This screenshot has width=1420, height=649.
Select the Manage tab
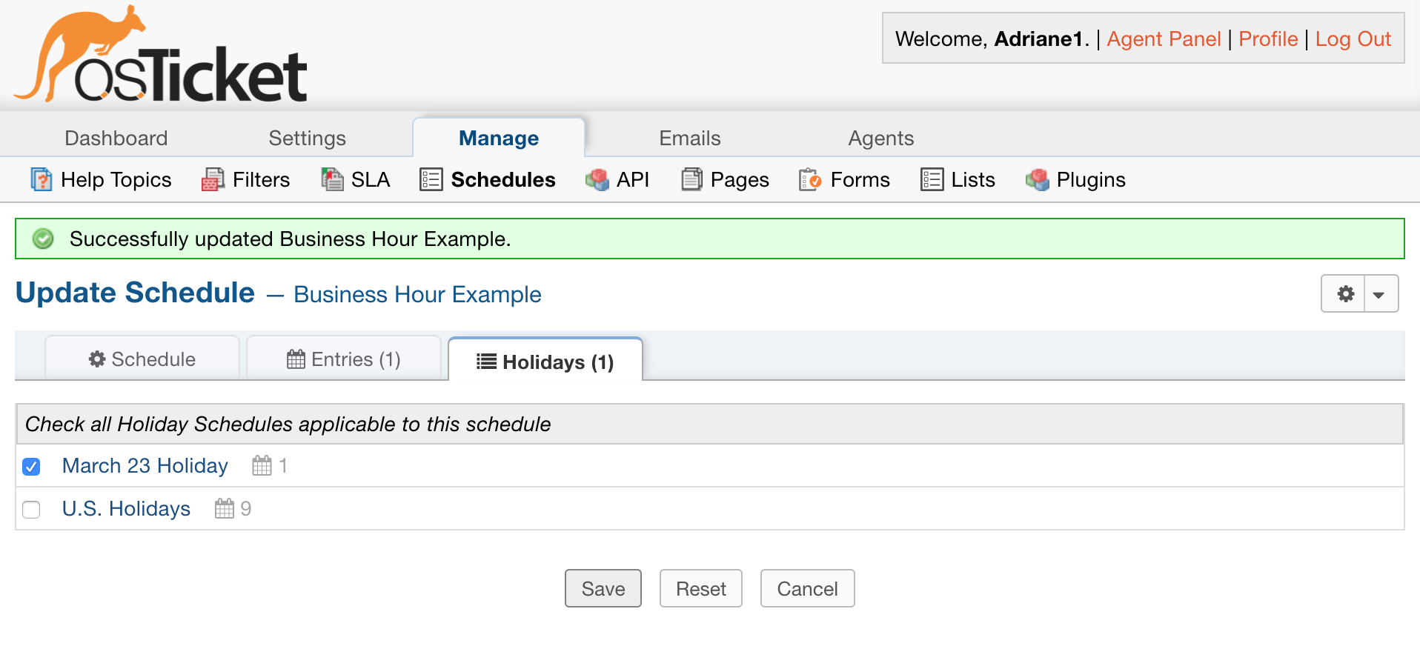coord(499,138)
